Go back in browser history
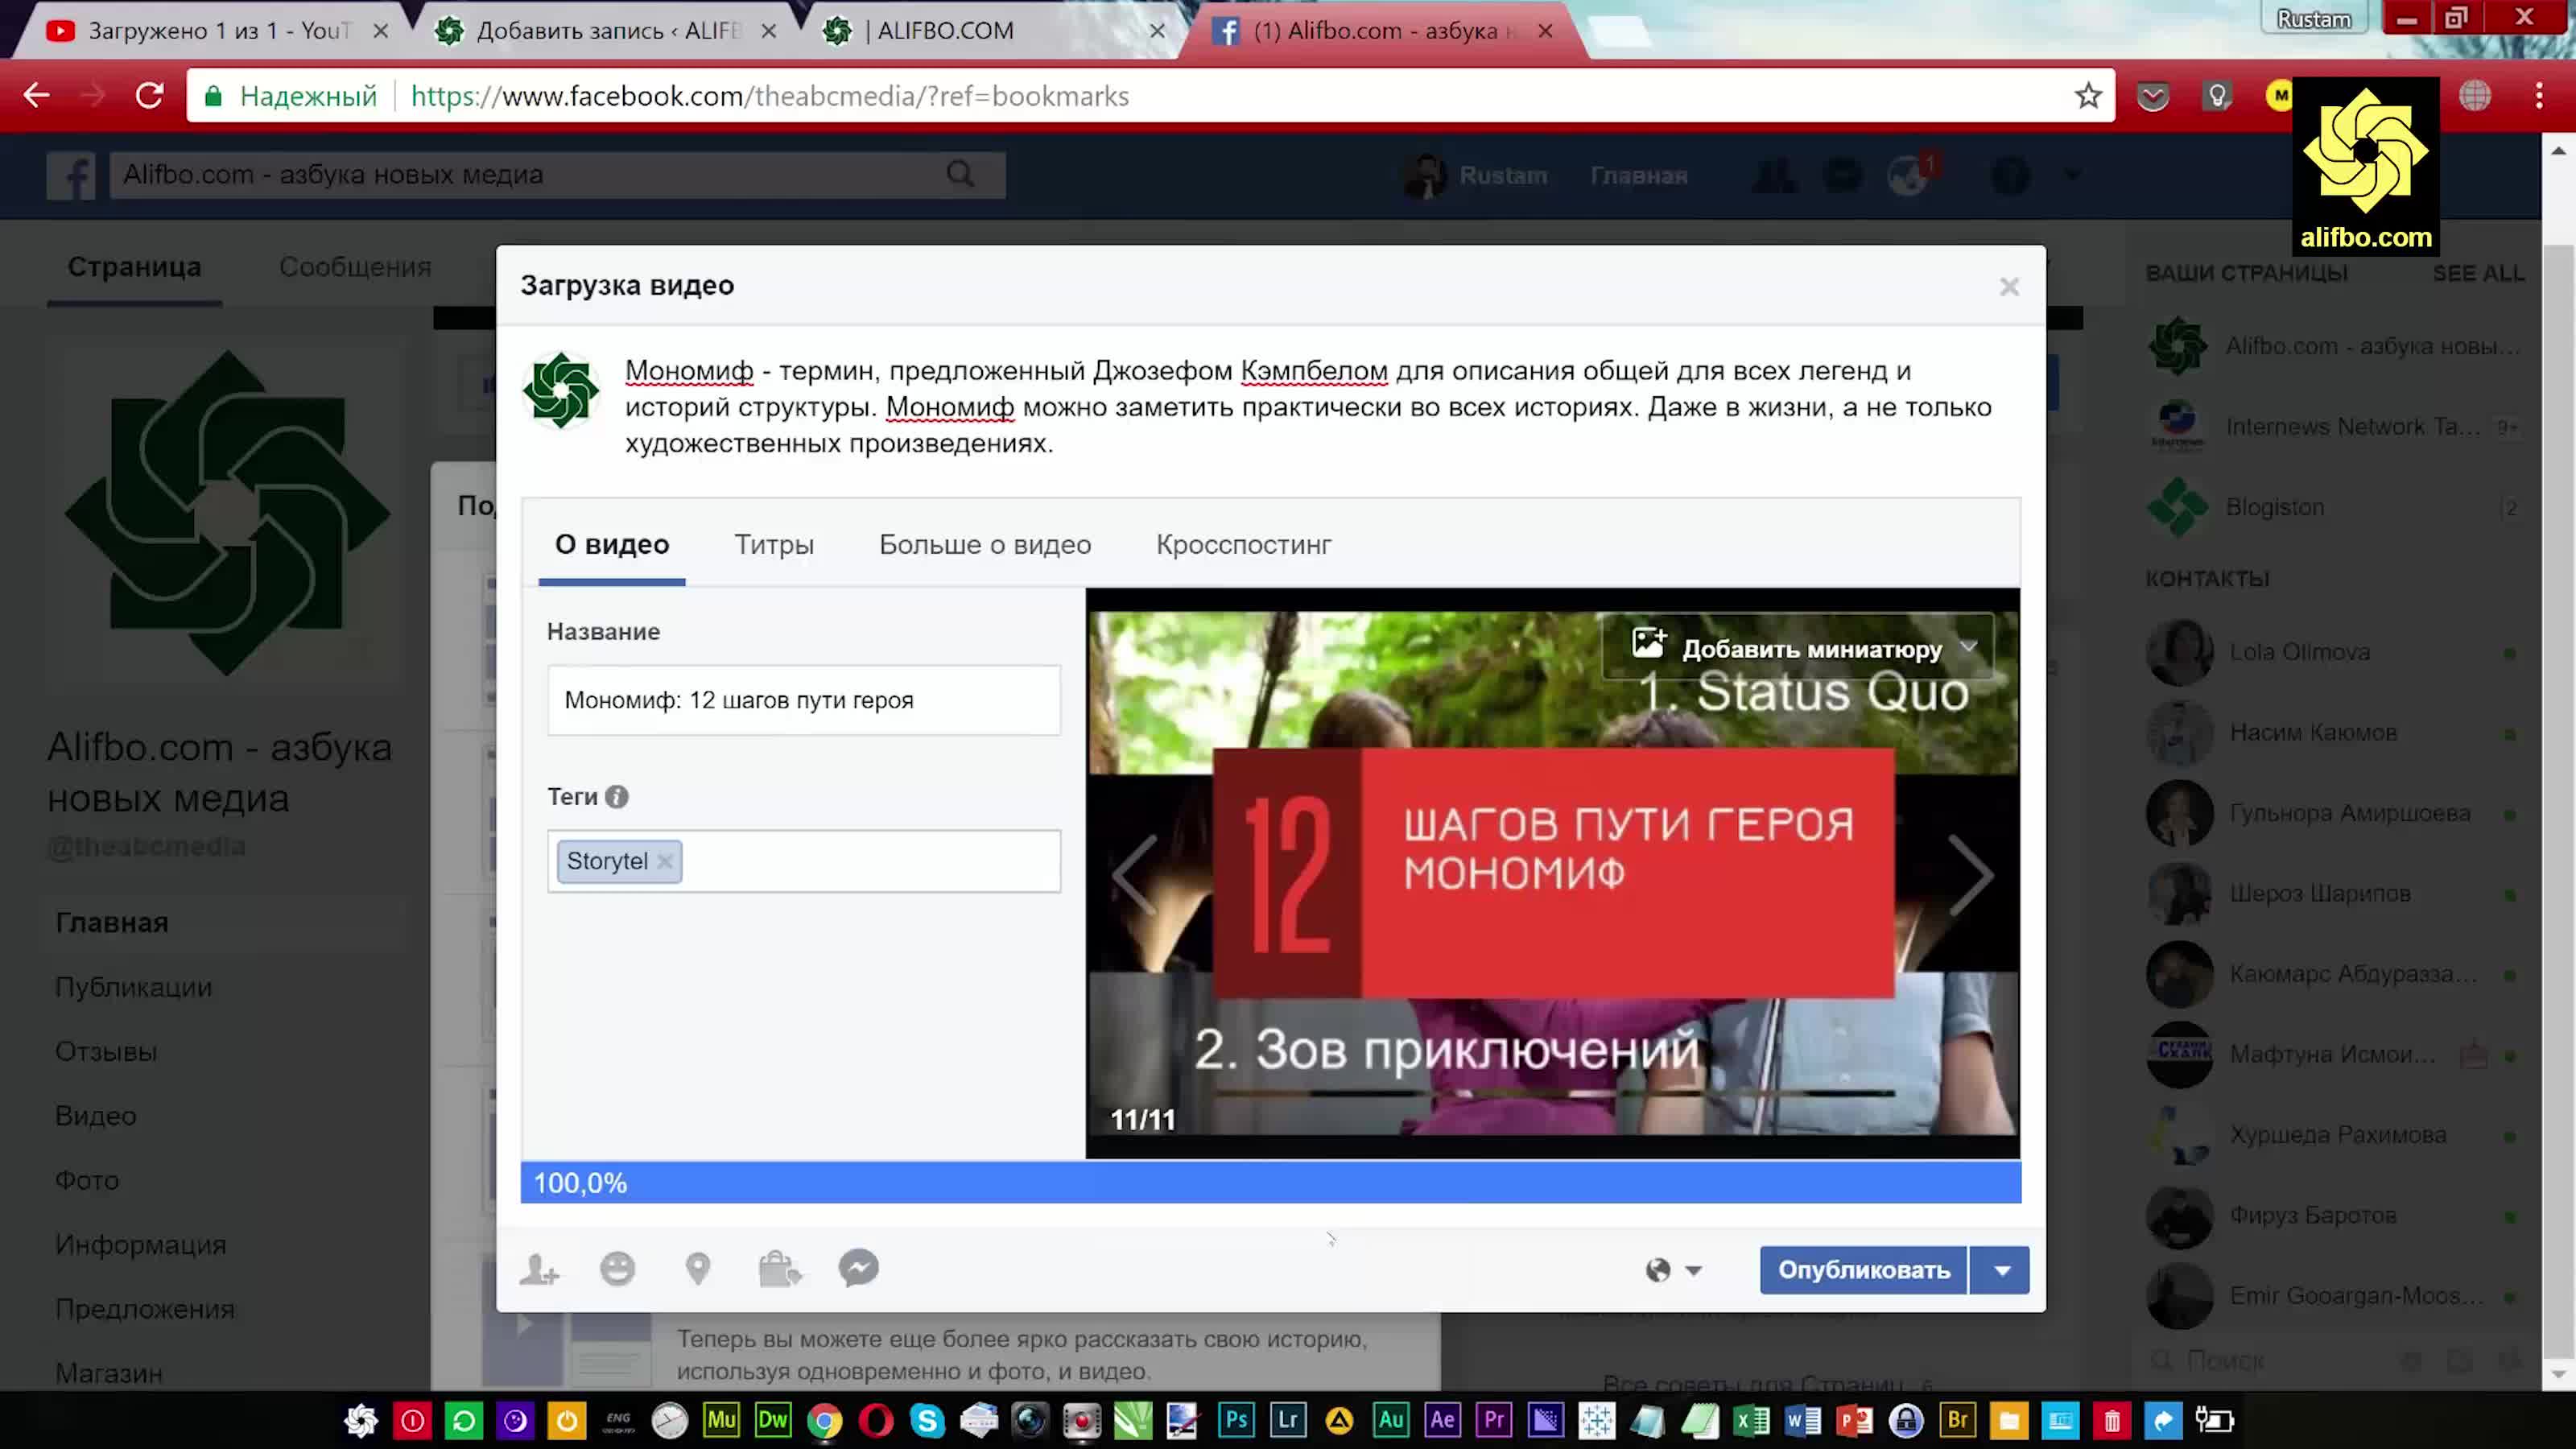This screenshot has width=2576, height=1449. click(x=37, y=96)
